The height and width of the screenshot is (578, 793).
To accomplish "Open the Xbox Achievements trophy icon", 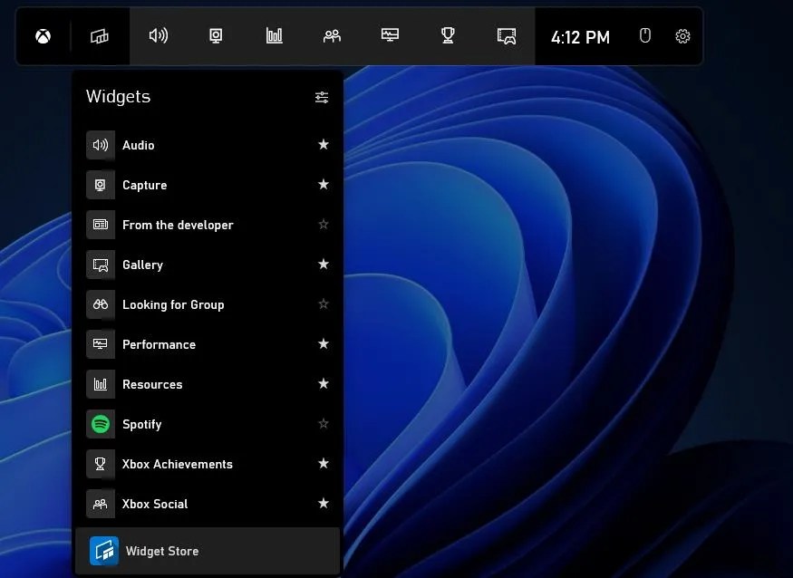I will 447,36.
